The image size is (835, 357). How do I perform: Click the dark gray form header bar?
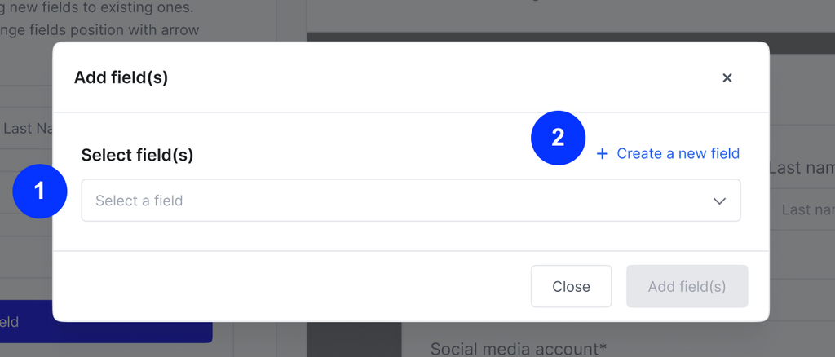[571, 41]
